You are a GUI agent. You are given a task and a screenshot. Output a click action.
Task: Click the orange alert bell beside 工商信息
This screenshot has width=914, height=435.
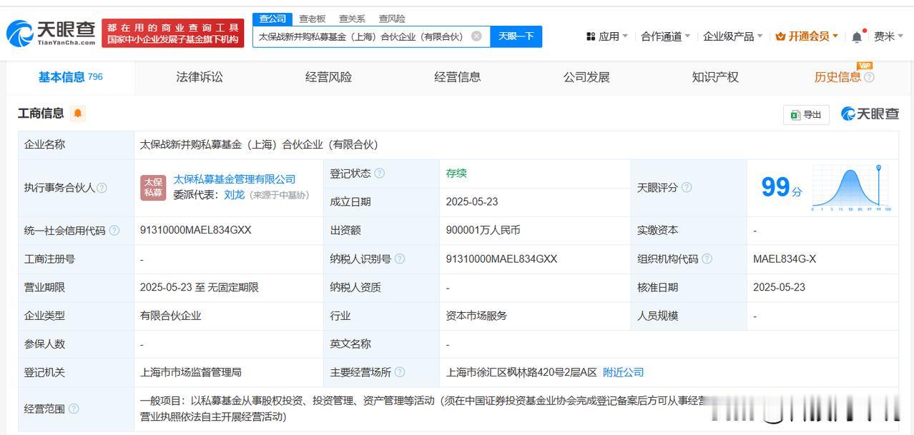77,114
